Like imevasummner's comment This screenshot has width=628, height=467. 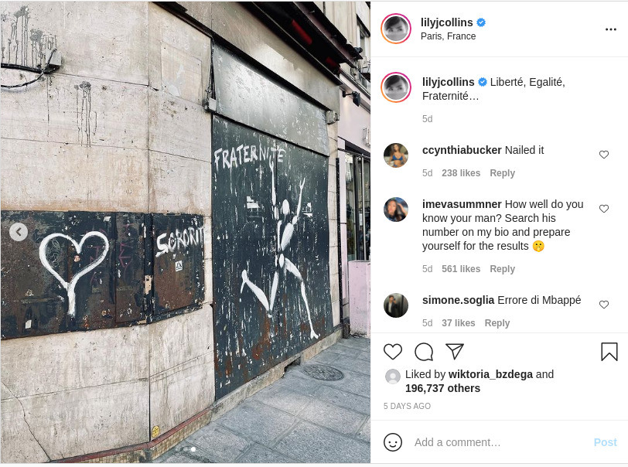click(x=604, y=209)
